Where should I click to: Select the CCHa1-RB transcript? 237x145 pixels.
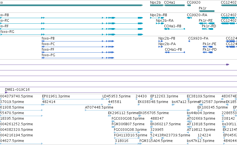pos(174,29)
